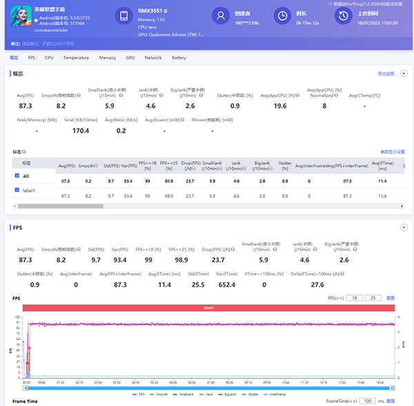Uncheck the label1 row checkbox
Screen dimensions: 414x406
[17, 190]
